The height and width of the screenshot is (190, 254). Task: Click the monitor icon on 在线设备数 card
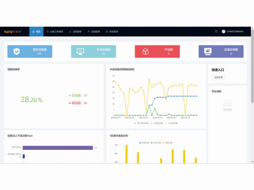[81, 51]
